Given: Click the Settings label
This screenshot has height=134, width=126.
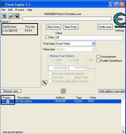Looking at the screenshot, I should click(x=120, y=30).
